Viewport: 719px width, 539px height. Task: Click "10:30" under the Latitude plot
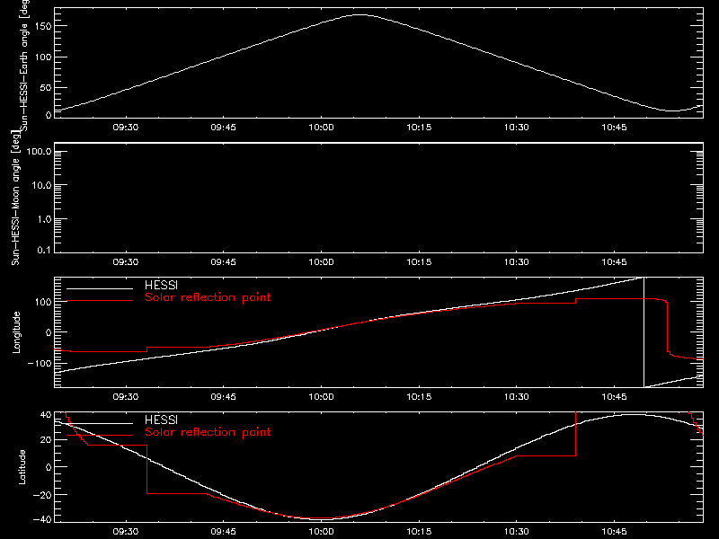[516, 531]
